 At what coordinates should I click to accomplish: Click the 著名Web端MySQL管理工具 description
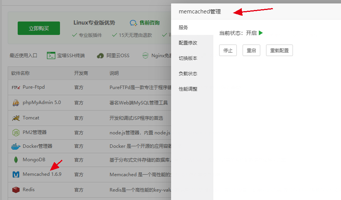coord(138,103)
